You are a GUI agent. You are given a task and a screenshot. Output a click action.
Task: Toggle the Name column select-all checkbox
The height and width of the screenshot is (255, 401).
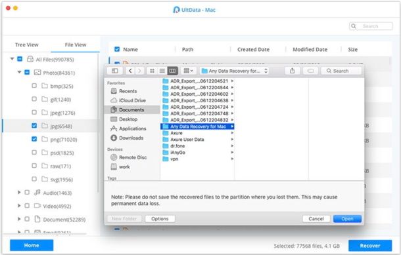click(x=117, y=49)
